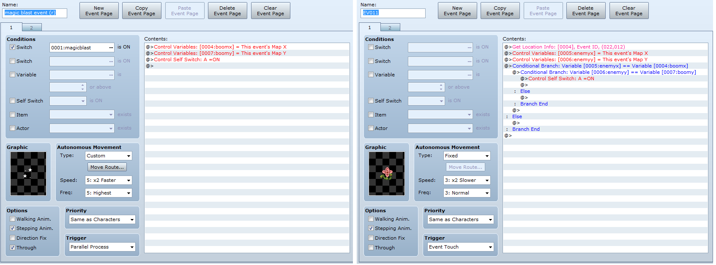Click Clear Event Page in magic blast event editor
This screenshot has width=716, height=265.
pos(270,11)
